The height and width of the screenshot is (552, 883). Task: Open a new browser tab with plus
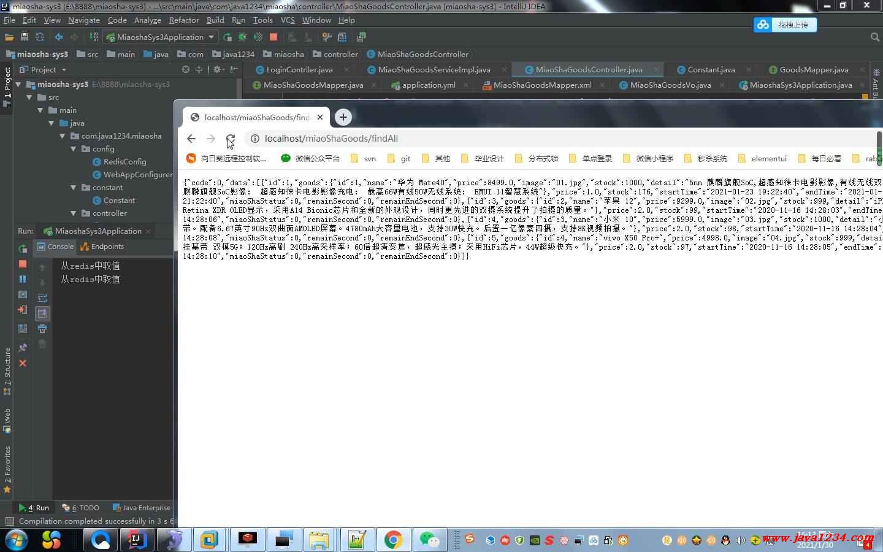click(343, 117)
